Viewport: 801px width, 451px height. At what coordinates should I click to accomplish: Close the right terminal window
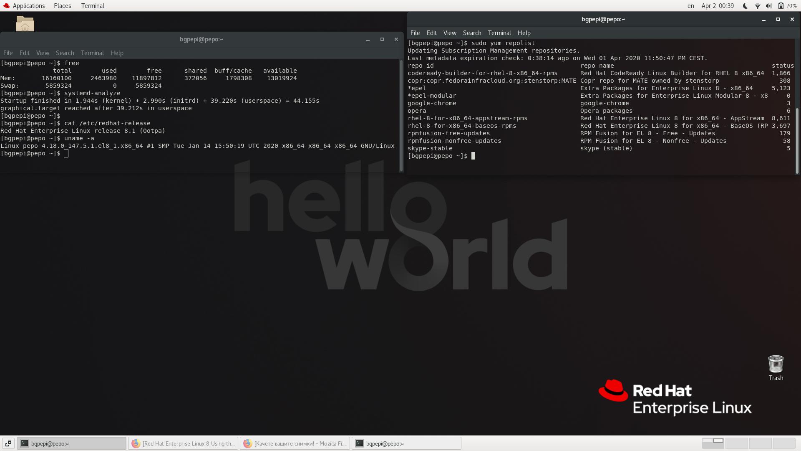point(792,19)
